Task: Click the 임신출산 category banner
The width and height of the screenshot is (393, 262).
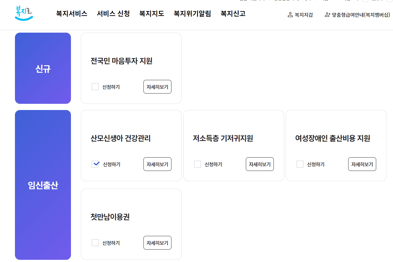Action: coord(43,185)
